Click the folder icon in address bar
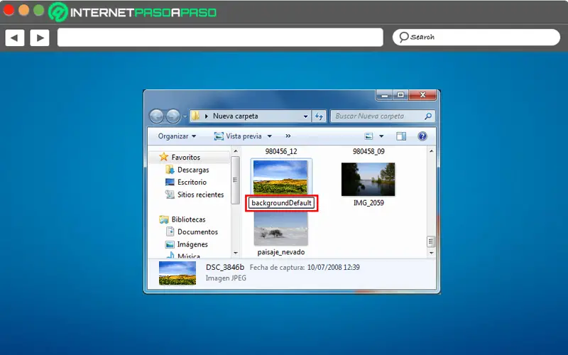 click(x=196, y=116)
